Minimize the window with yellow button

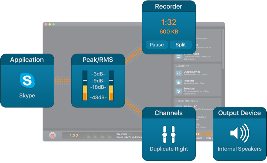(x=50, y=24)
